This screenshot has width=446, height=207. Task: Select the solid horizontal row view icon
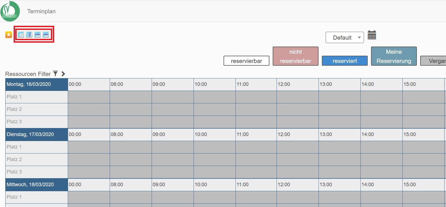[37, 34]
